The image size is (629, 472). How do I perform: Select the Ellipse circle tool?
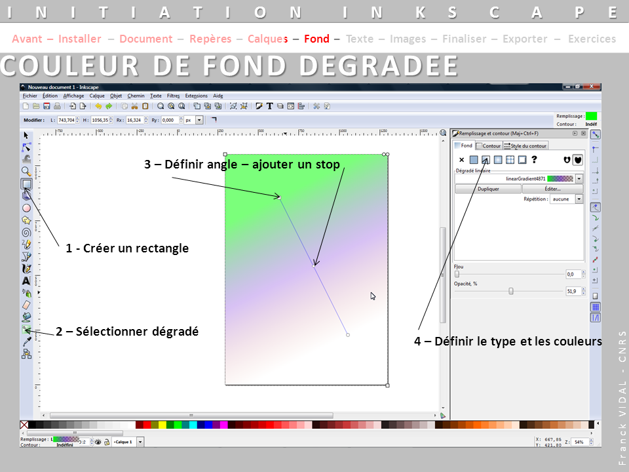[26, 208]
